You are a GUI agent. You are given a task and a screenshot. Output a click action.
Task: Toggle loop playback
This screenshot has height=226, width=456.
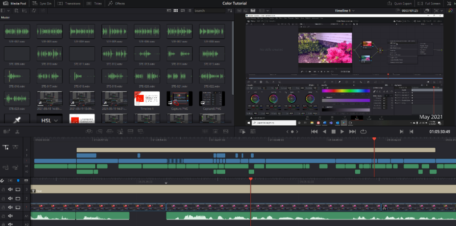point(363,132)
